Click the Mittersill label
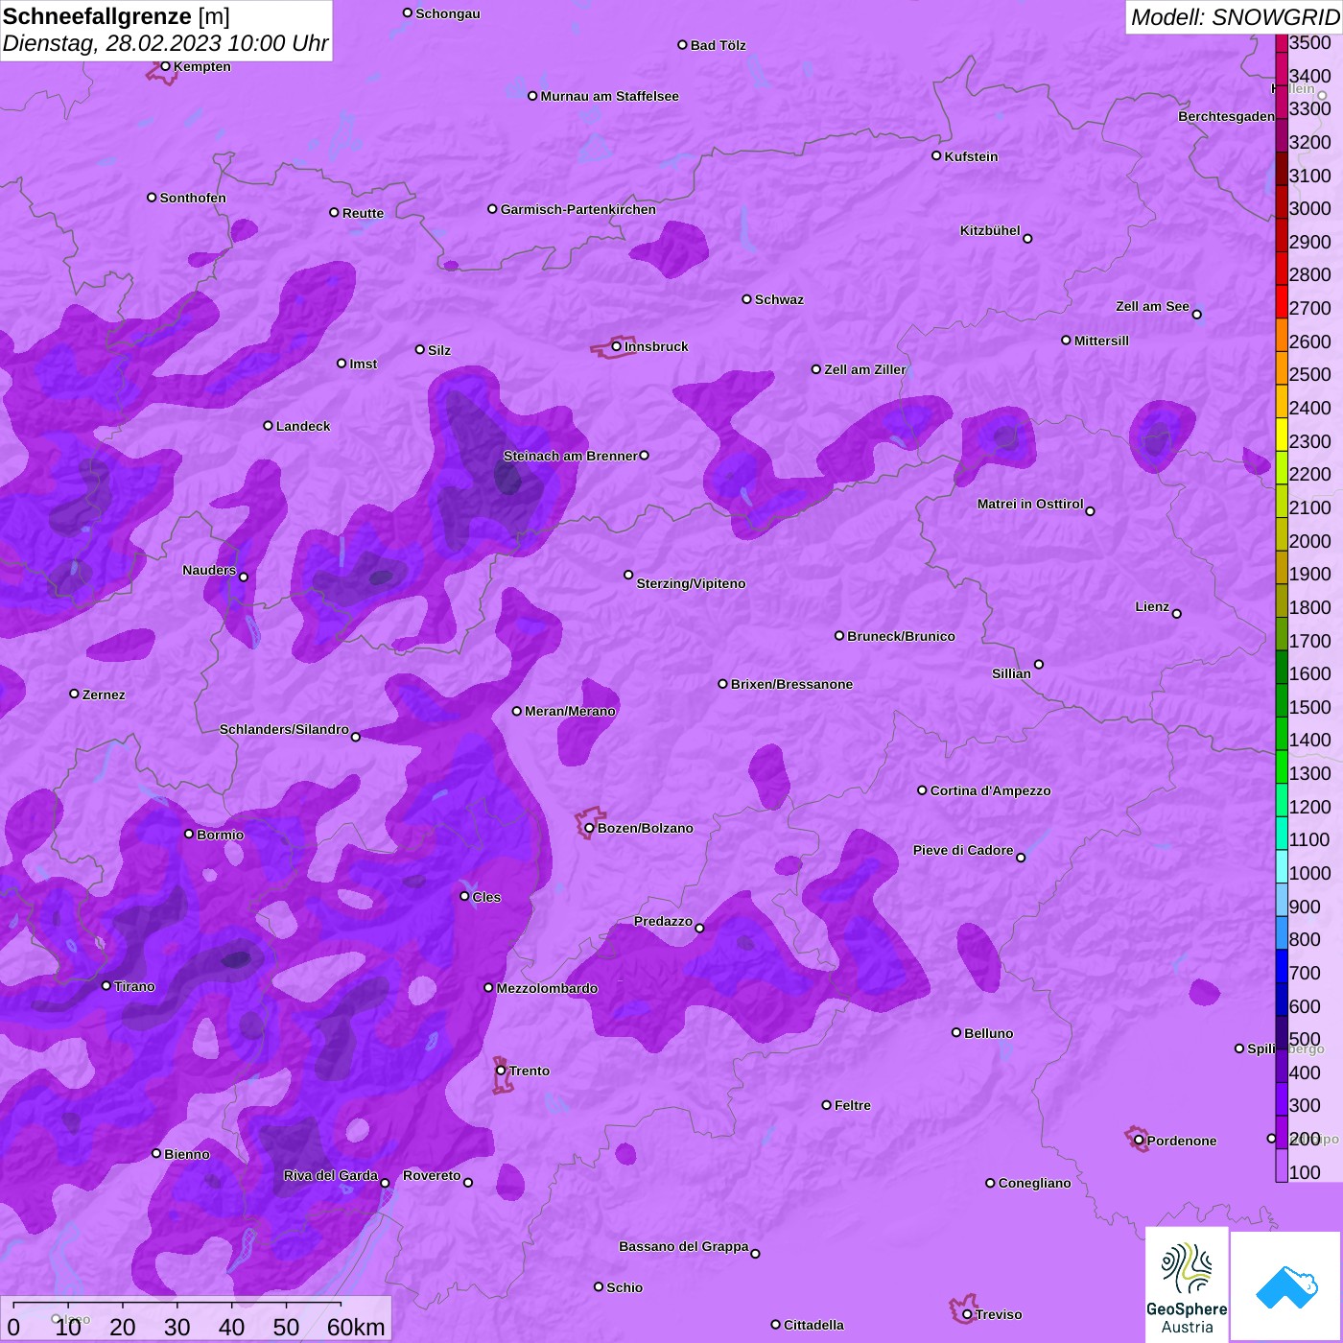The height and width of the screenshot is (1343, 1343). click(1101, 341)
